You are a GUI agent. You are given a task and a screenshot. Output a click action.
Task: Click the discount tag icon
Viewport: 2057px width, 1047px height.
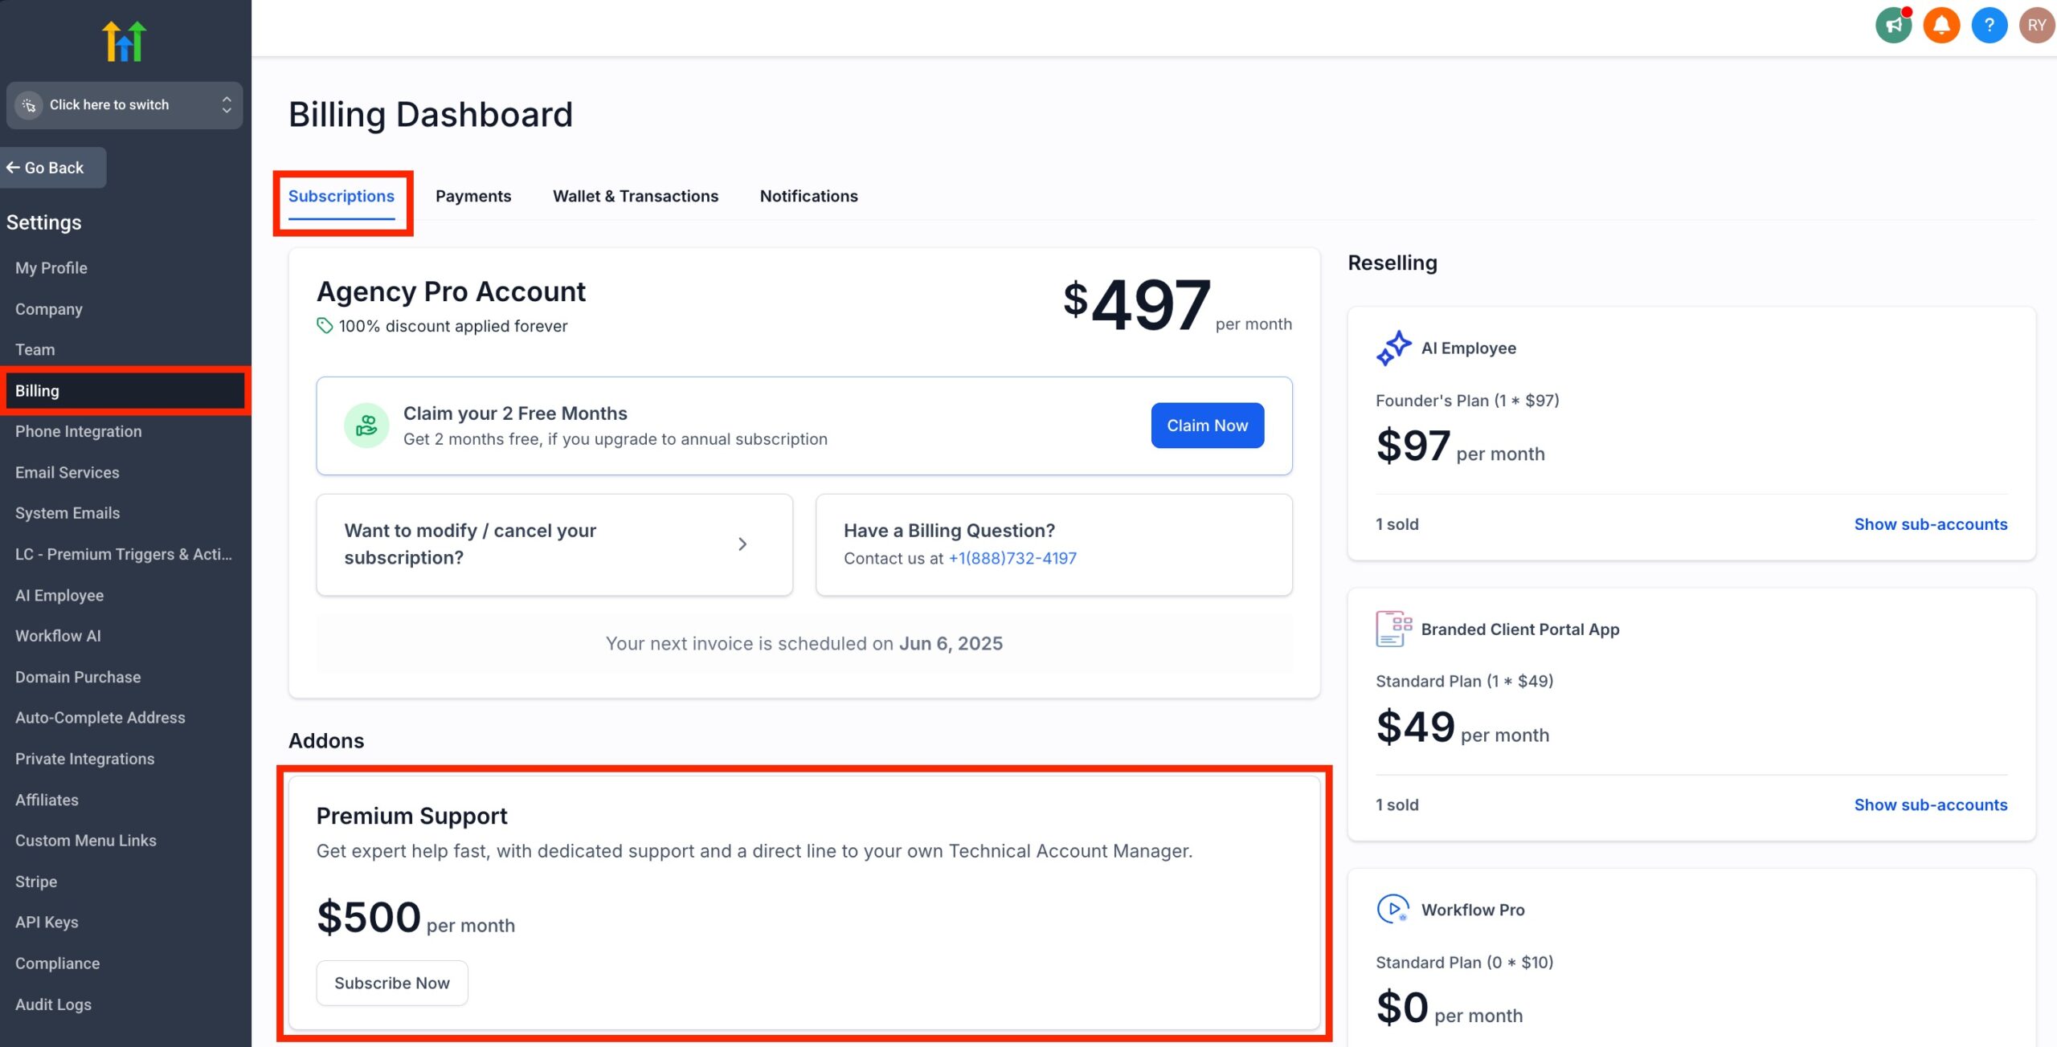click(x=324, y=326)
